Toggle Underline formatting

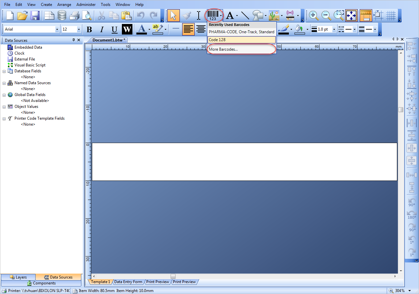(114, 29)
